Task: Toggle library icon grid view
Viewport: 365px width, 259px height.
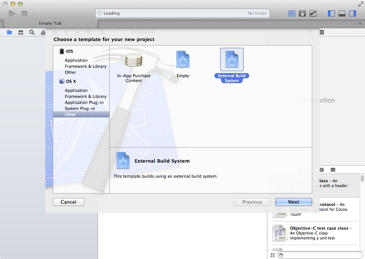Action: click(273, 255)
